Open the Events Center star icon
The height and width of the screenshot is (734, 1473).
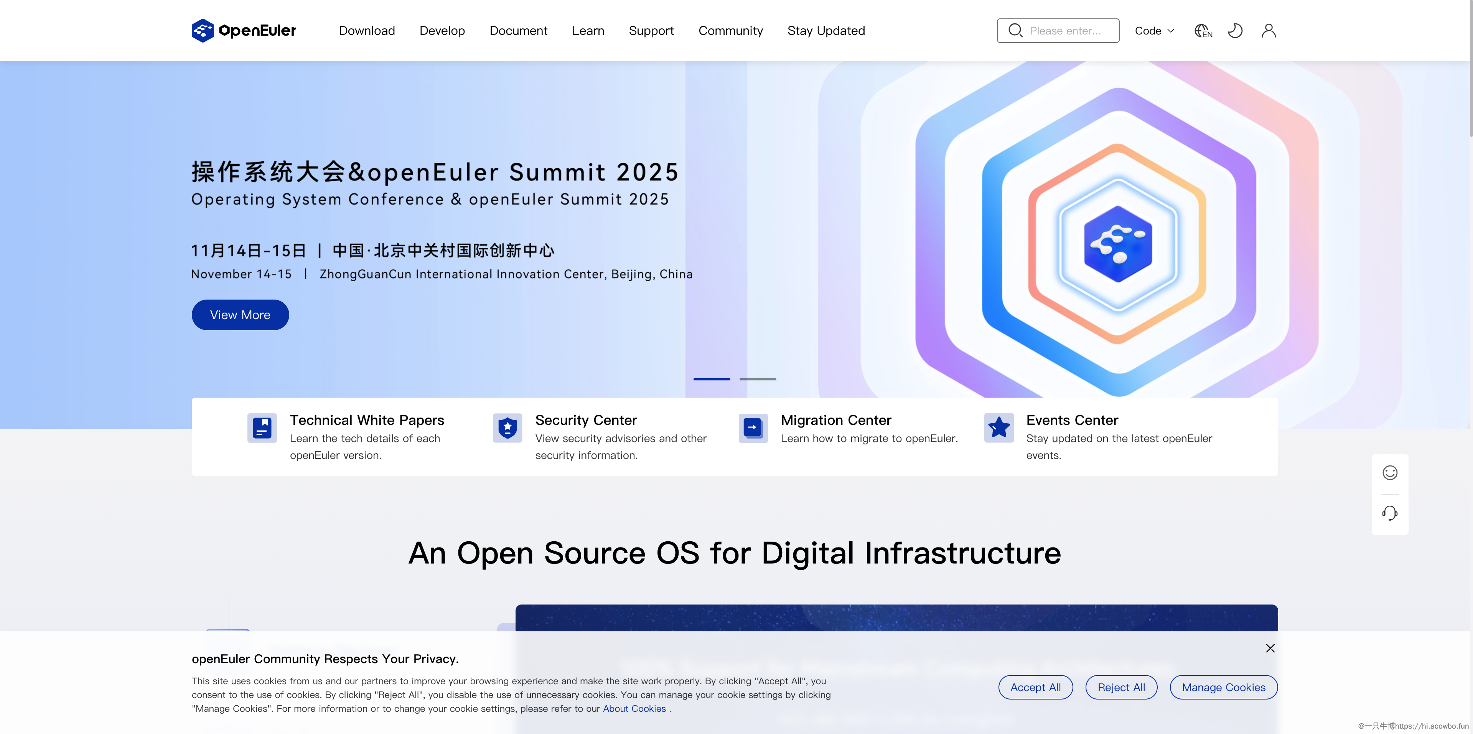point(998,428)
